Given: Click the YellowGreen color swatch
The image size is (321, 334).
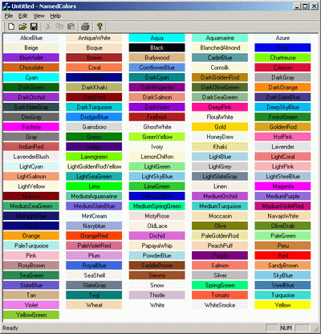Looking at the screenshot, I should [x=31, y=316].
